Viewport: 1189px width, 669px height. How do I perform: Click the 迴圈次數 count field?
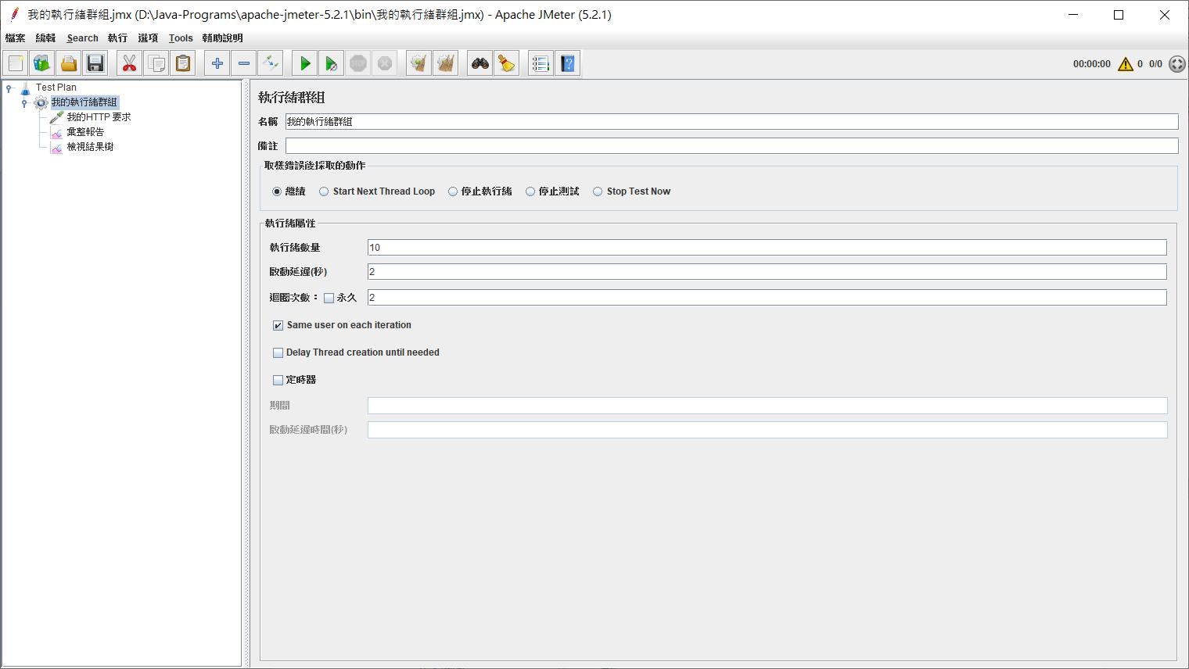(x=767, y=298)
